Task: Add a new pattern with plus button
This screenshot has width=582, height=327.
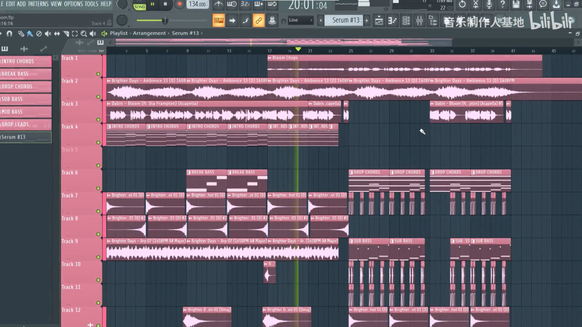Action: point(367,21)
